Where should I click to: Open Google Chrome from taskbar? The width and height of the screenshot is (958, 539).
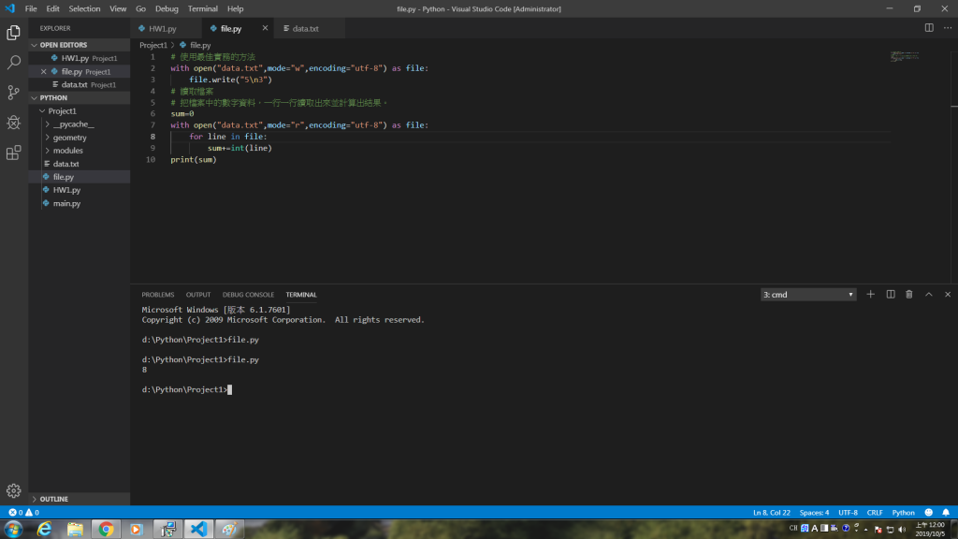106,530
